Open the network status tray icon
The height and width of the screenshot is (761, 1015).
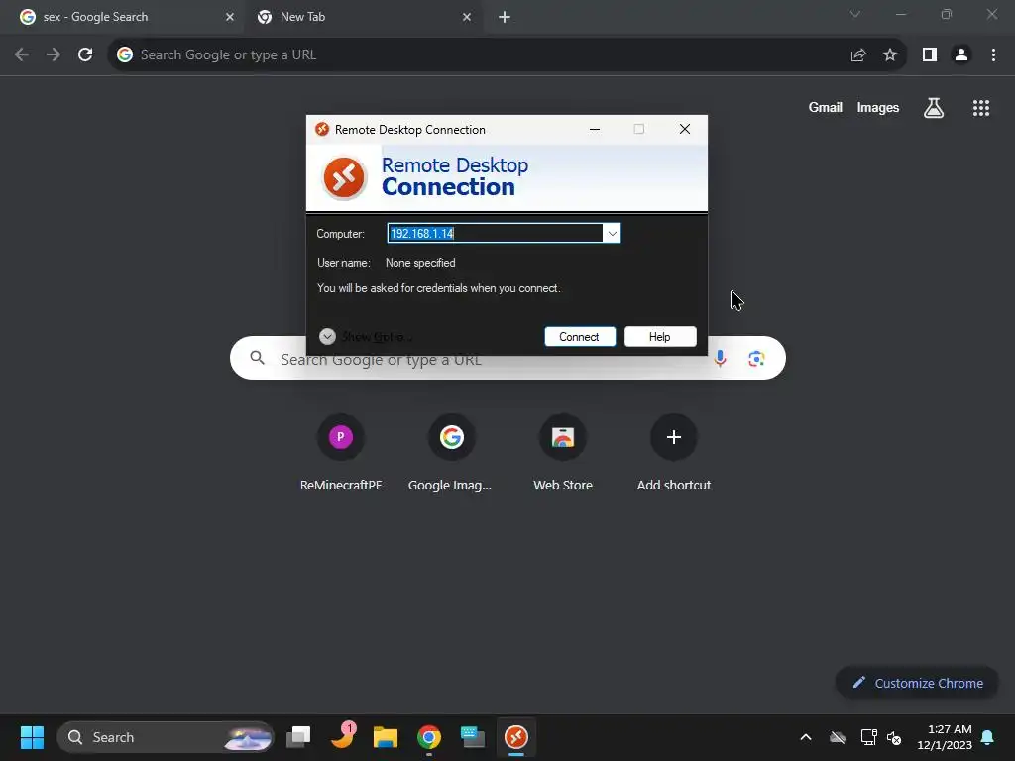868,737
